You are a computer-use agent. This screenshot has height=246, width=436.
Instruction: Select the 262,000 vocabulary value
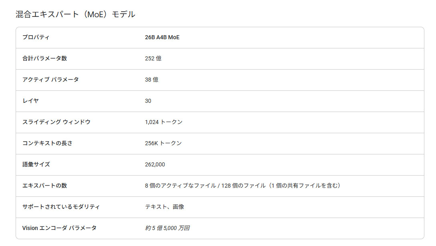155,164
